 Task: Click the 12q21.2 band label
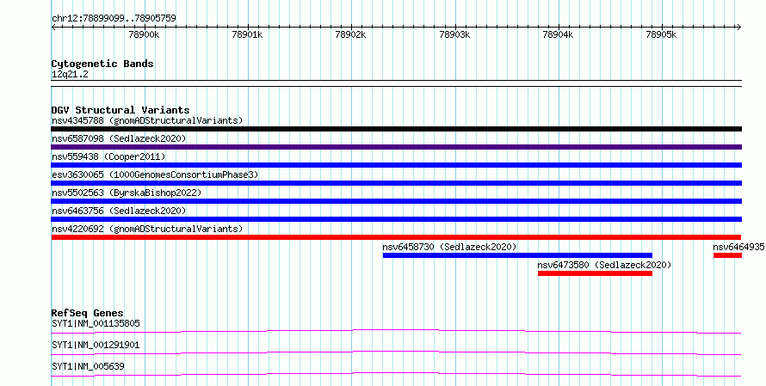tap(70, 74)
